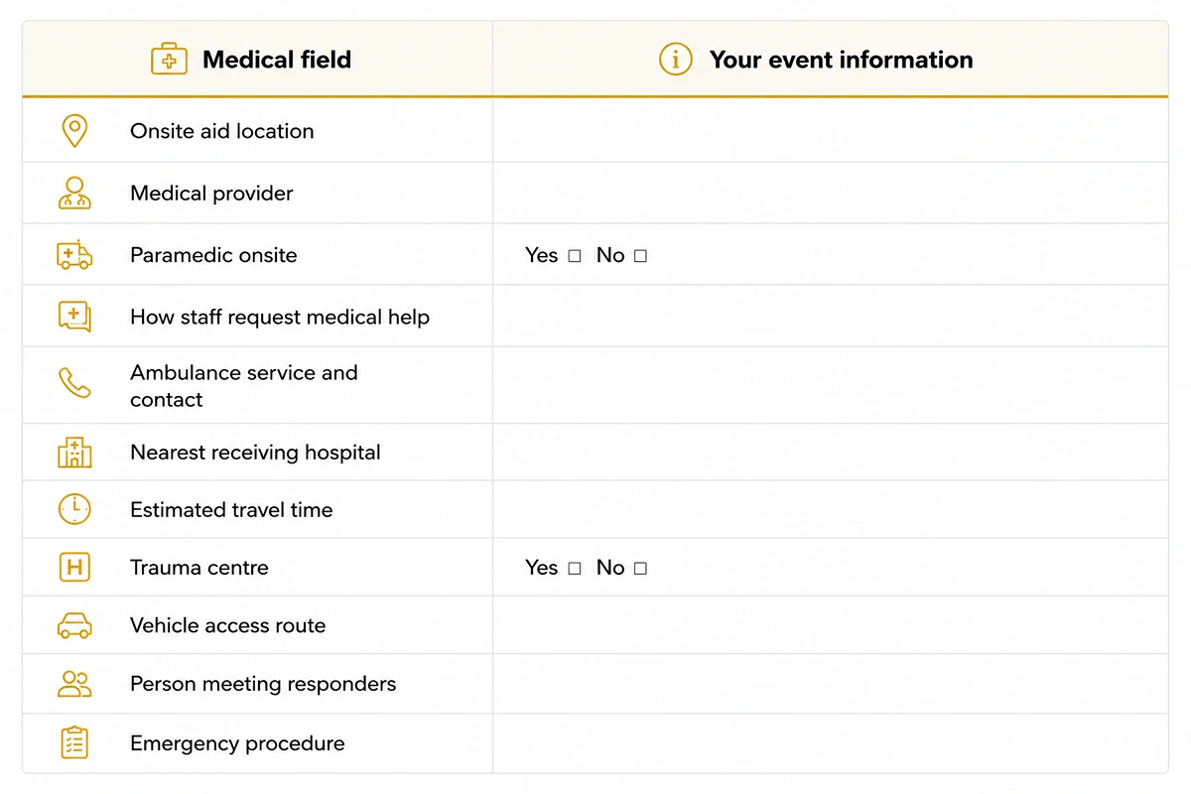Viewport: 1191px width, 794px height.
Task: Click the people icon for meeting responders
Action: coord(74,684)
